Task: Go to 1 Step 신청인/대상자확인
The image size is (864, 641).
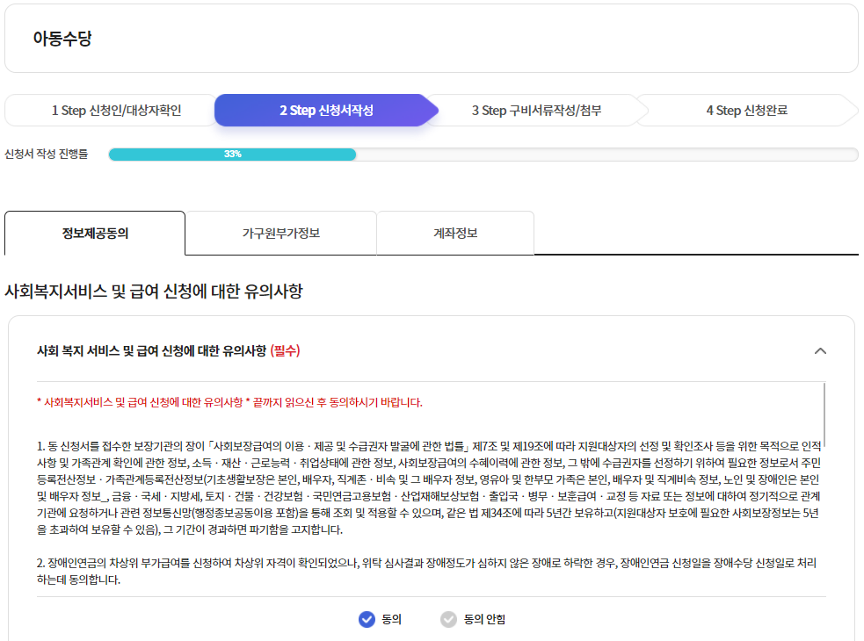Action: 116,110
